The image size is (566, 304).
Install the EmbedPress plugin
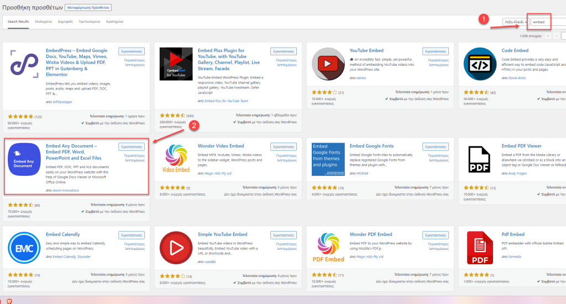pyautogui.click(x=132, y=51)
